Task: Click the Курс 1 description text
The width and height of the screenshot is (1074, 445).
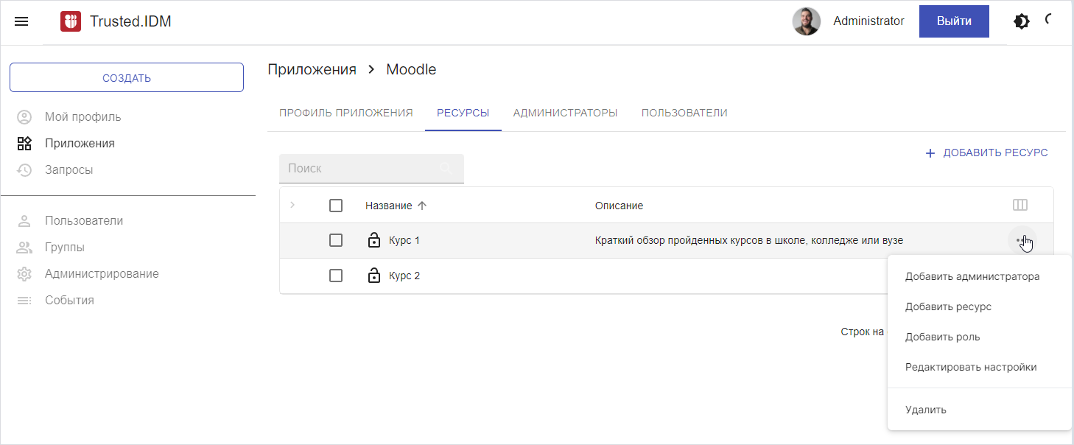Action: [749, 240]
